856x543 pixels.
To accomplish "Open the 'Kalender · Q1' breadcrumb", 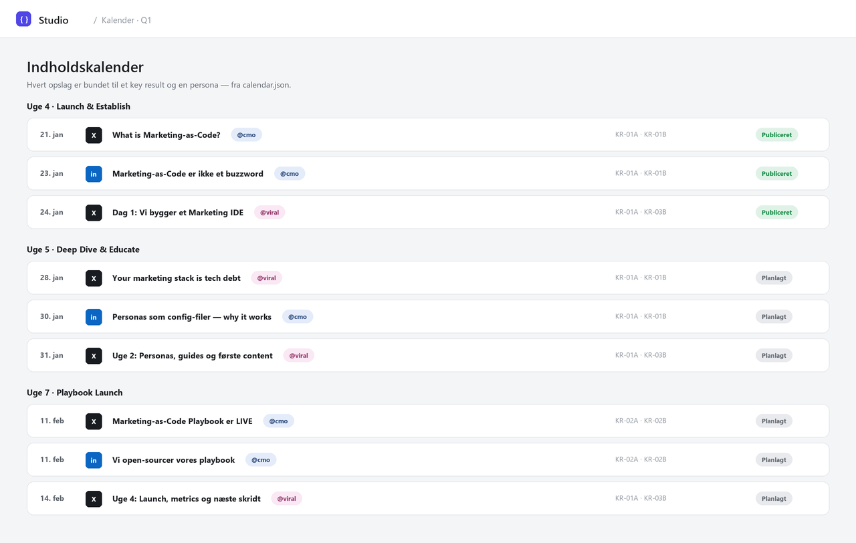I will point(126,20).
